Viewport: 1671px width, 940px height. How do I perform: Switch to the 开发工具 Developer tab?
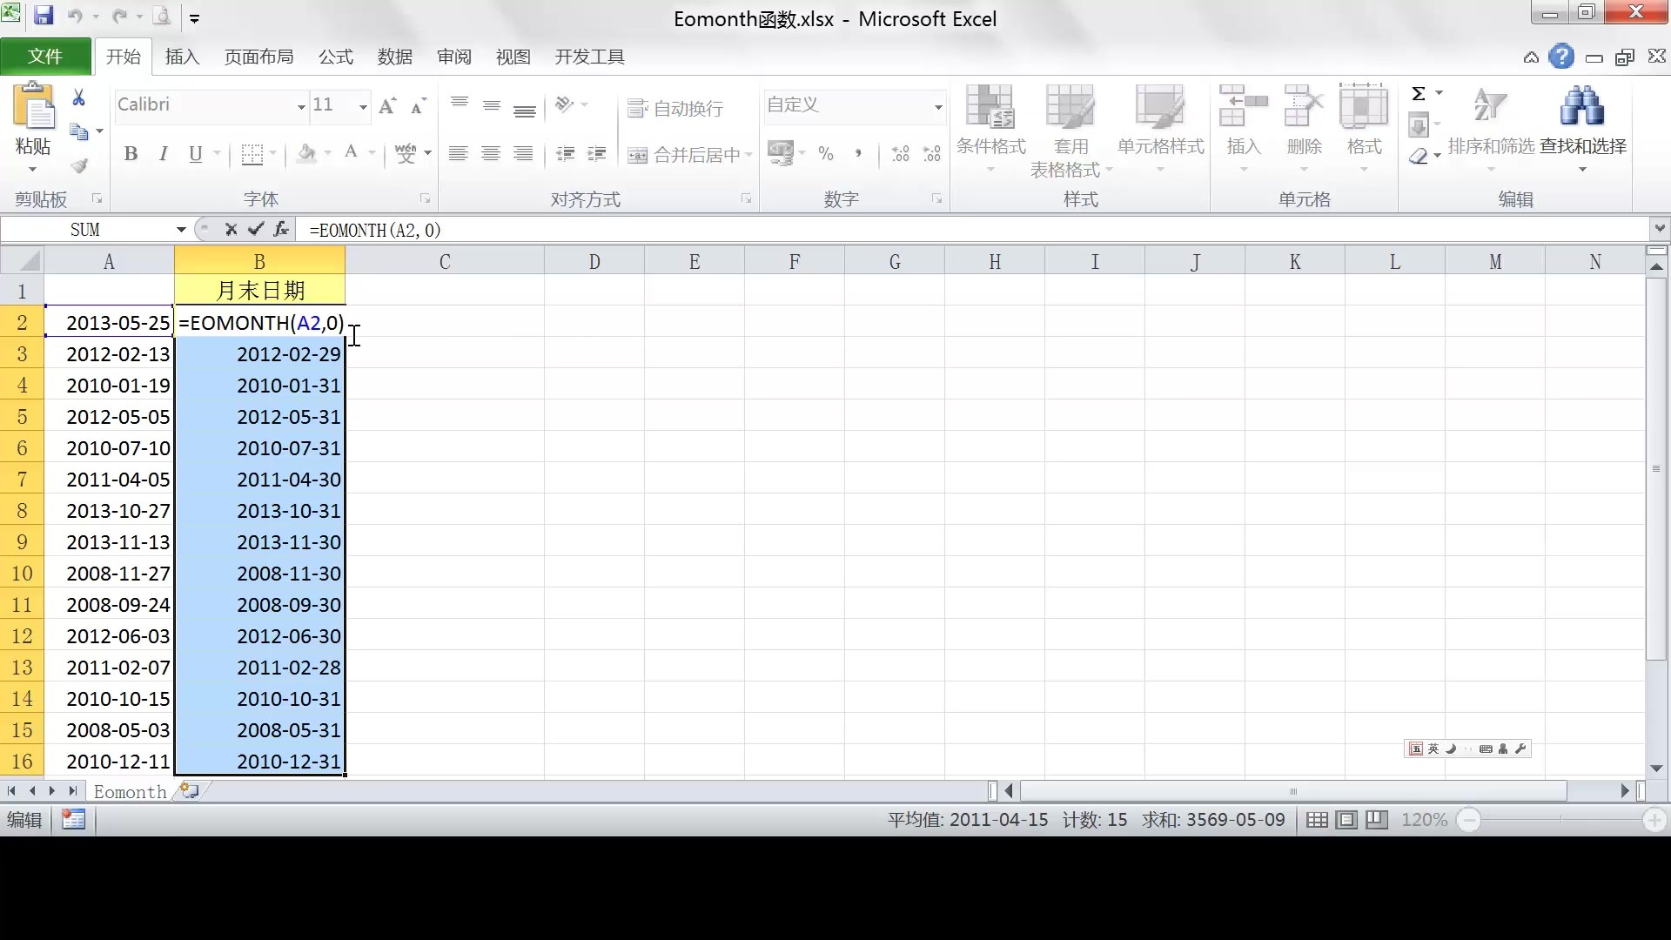[x=590, y=57]
